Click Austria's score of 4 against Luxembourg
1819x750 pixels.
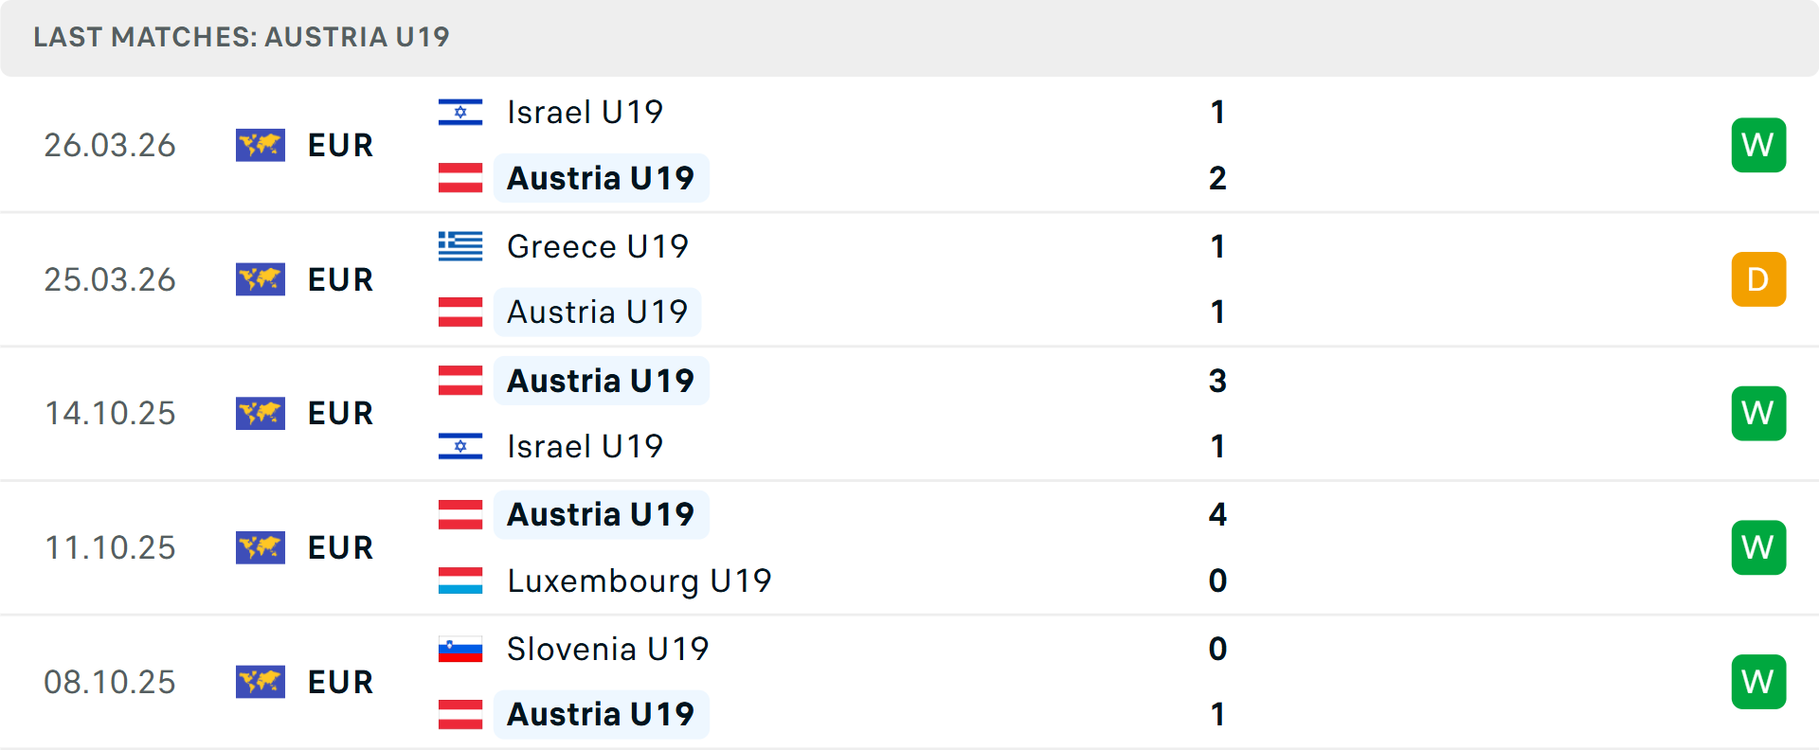(1217, 515)
